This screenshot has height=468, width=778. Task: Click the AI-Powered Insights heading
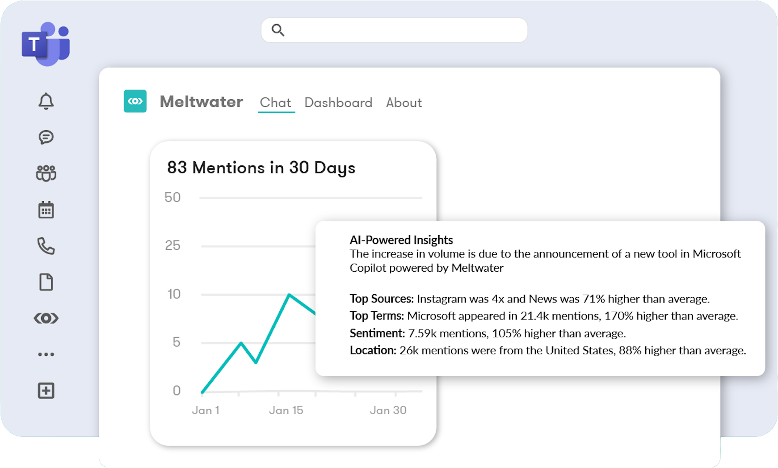401,240
